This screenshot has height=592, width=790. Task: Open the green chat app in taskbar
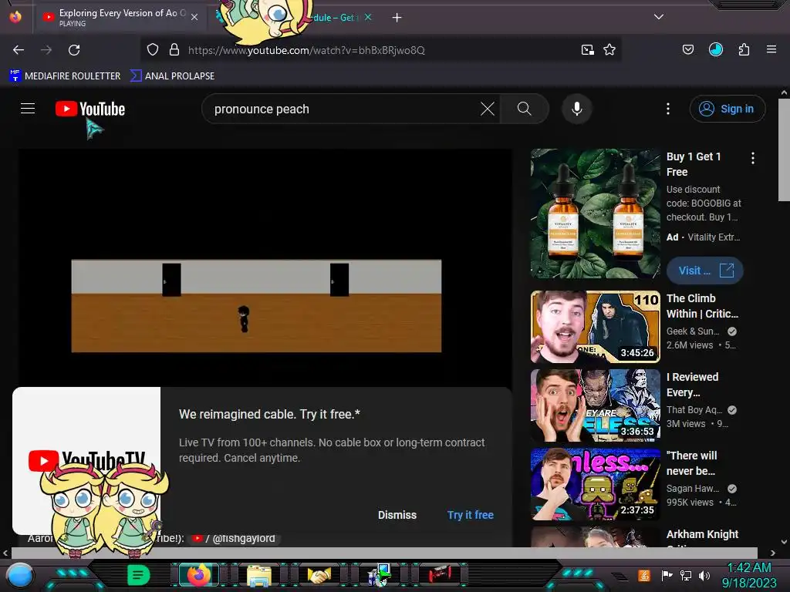(139, 575)
